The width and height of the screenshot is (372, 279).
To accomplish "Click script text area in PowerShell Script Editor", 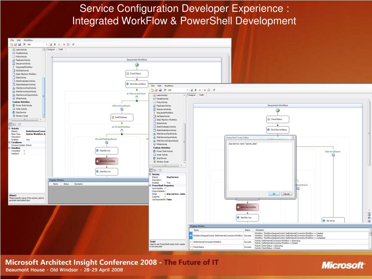I will click(x=260, y=166).
